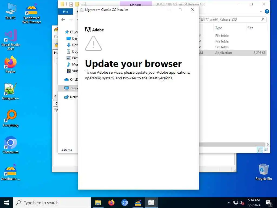
Task: Select the Lightroom installer taskbar button
Action: point(151,203)
